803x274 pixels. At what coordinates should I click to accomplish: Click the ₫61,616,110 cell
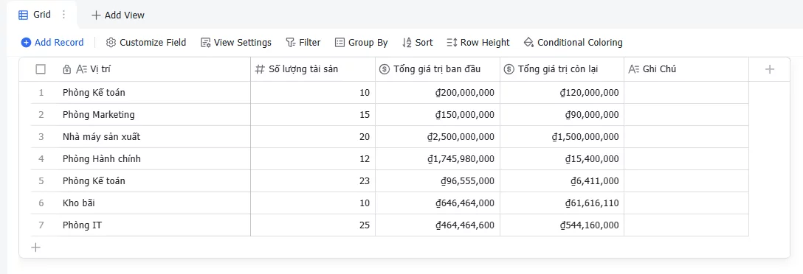click(x=562, y=203)
